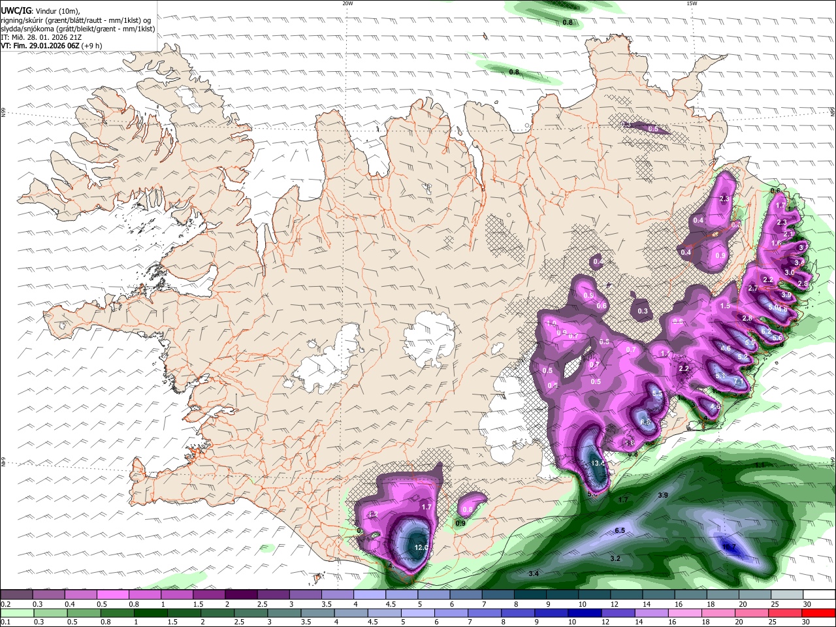
Task: Click the 25 label on the lower rain legend
Action: click(x=773, y=622)
